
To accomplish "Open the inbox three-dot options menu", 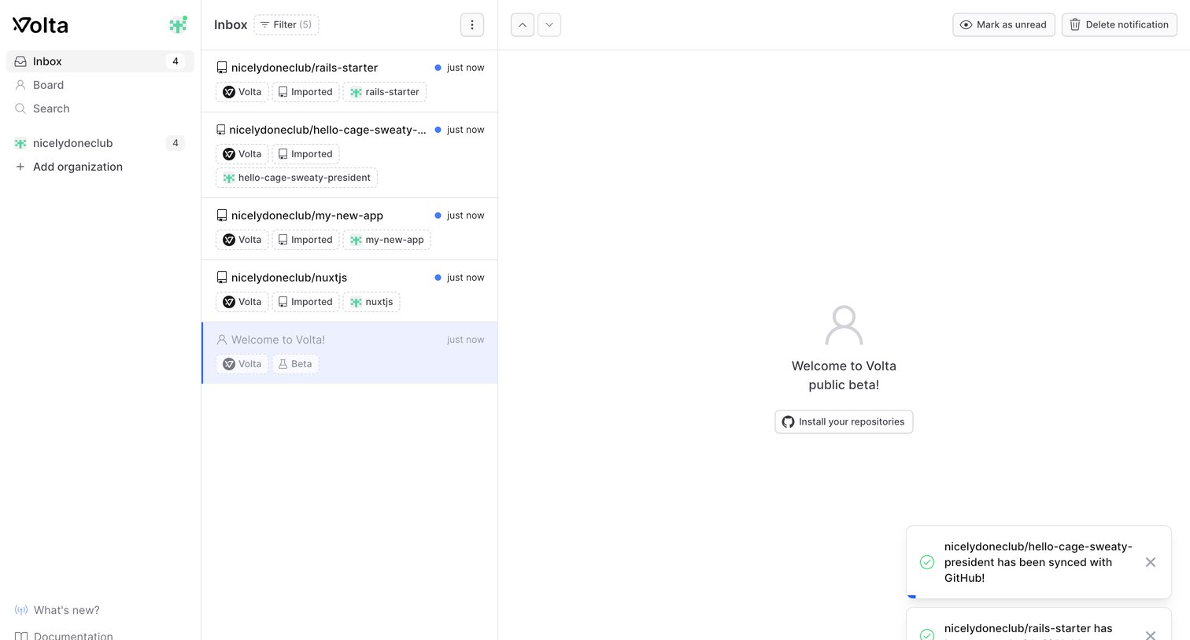I will [x=472, y=24].
